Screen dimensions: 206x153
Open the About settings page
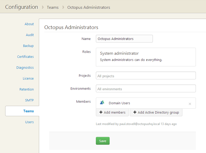point(29,24)
